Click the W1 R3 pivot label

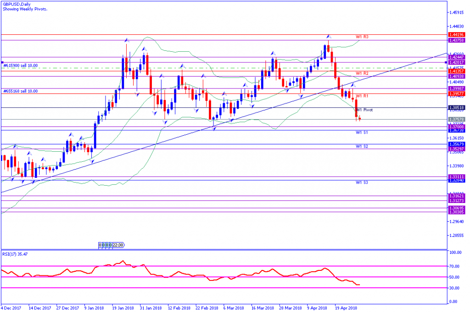click(362, 36)
